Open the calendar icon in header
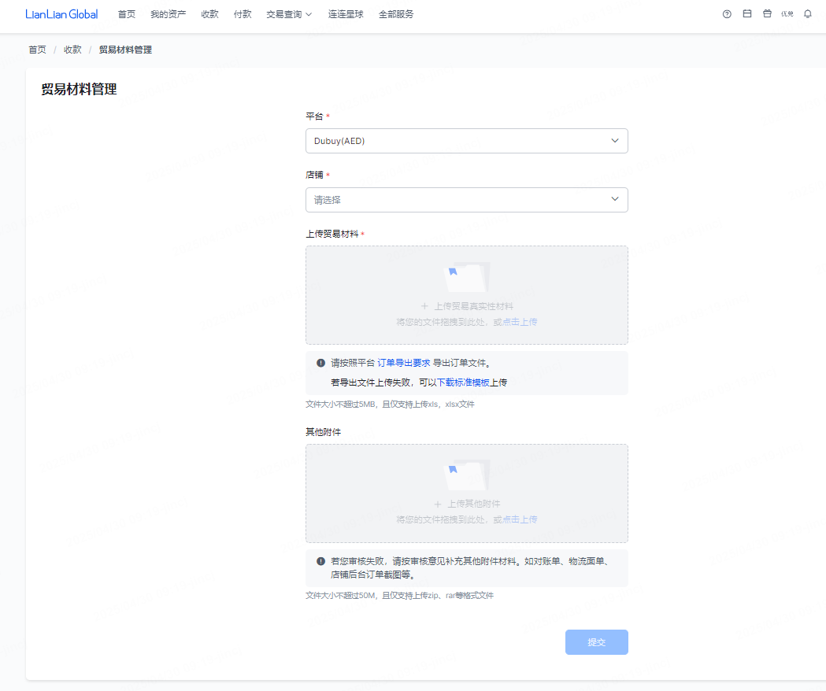826x691 pixels. [747, 13]
